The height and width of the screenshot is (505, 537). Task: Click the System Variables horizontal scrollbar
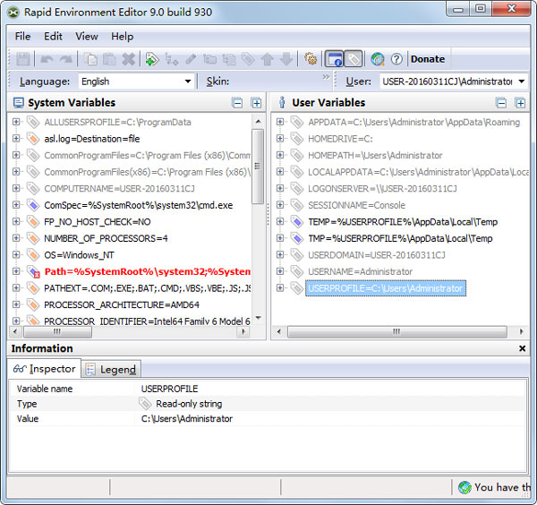tap(134, 332)
